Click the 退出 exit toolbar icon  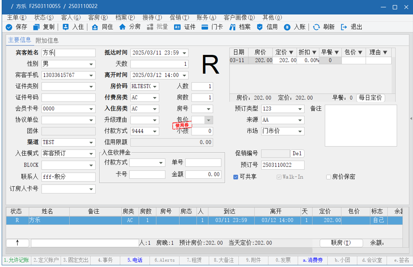[344, 27]
